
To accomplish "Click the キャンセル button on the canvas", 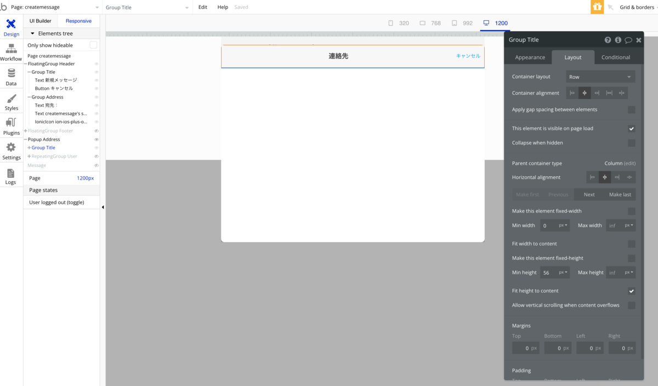I will point(468,56).
